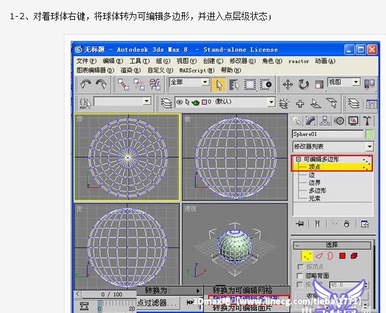Open the Display command panel tab

[354, 121]
